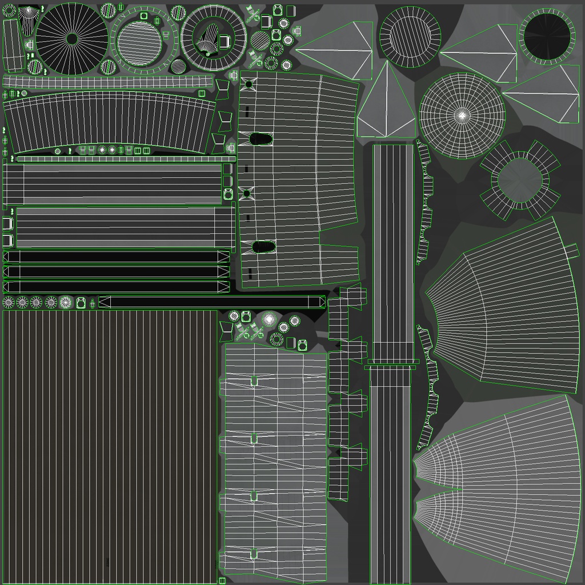Select the big vertically striped dark rectangle island
The image size is (585, 585).
110,447
